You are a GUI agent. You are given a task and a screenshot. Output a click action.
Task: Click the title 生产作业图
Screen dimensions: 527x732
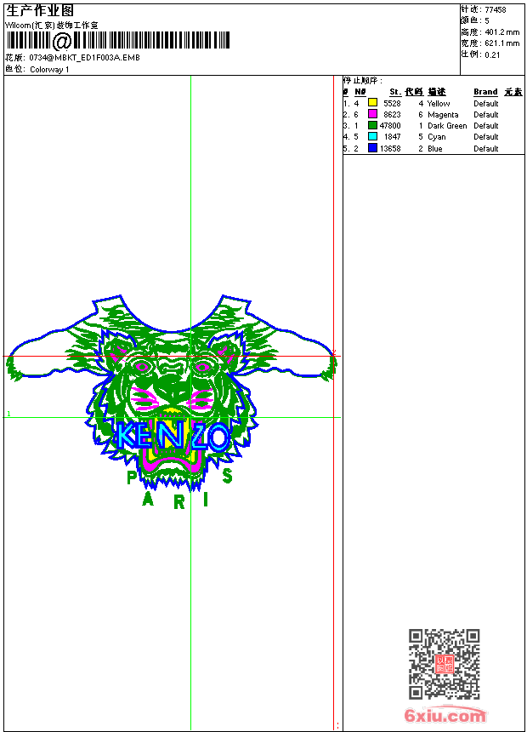[x=40, y=11]
